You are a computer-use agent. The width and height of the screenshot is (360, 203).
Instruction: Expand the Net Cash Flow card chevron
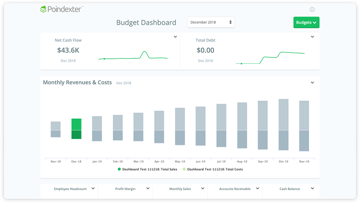(175, 37)
